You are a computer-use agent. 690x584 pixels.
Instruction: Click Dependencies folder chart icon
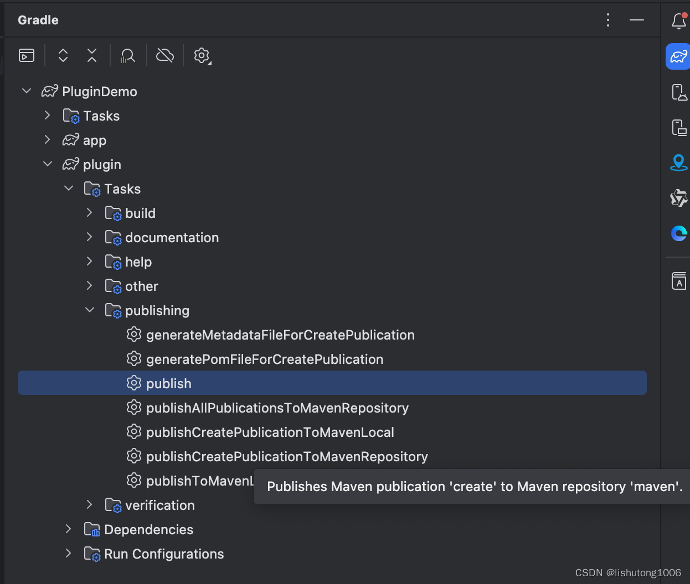[92, 530]
